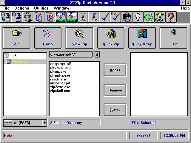Screen dimensions: 191x143
Task: Click the Quick Zip button
Action: coord(111,38)
